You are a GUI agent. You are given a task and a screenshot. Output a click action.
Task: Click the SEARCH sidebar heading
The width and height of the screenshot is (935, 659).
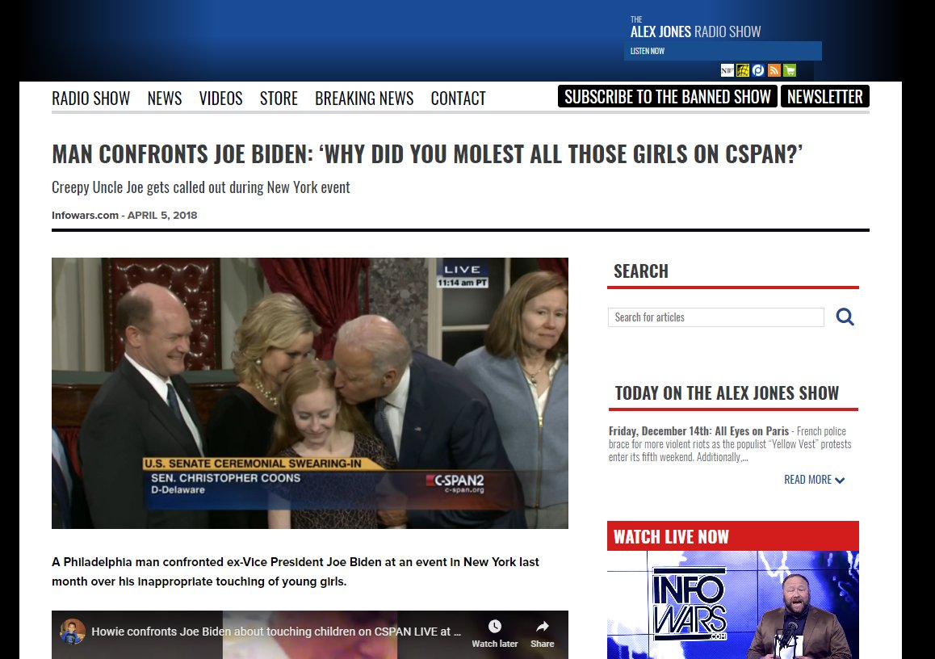pyautogui.click(x=641, y=271)
